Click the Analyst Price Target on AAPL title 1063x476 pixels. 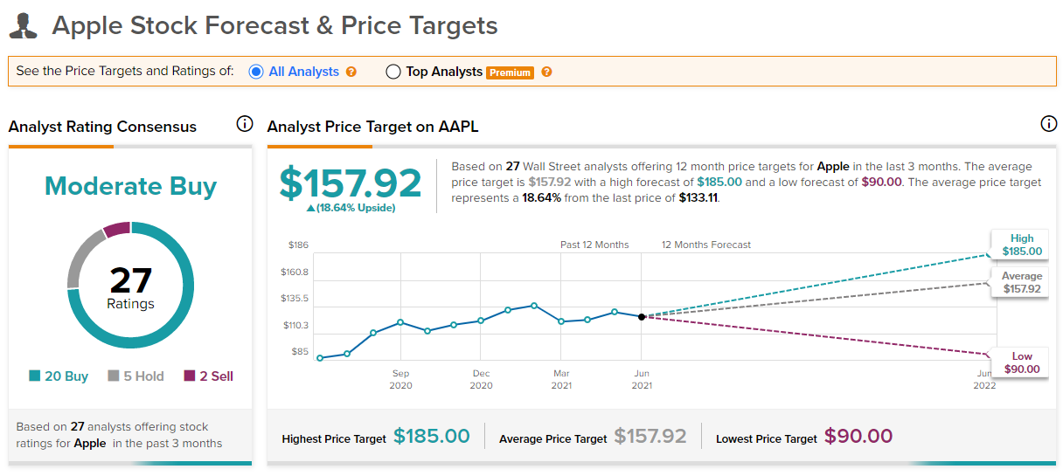[373, 127]
